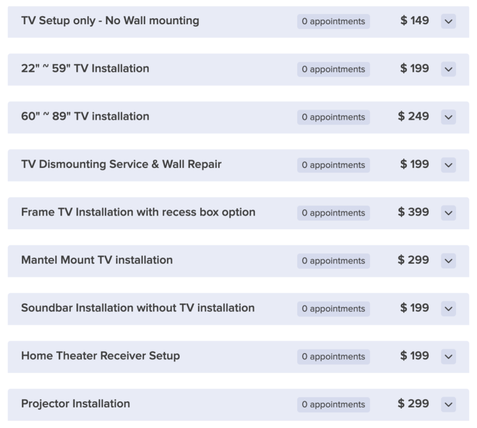
Task: Expand the 60" ~ 89" TV installation chevron
Action: 448,117
